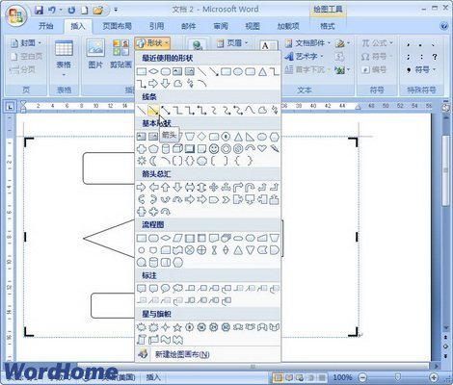Switch to full screen reading view
This screenshot has width=453, height=385.
coord(289,377)
